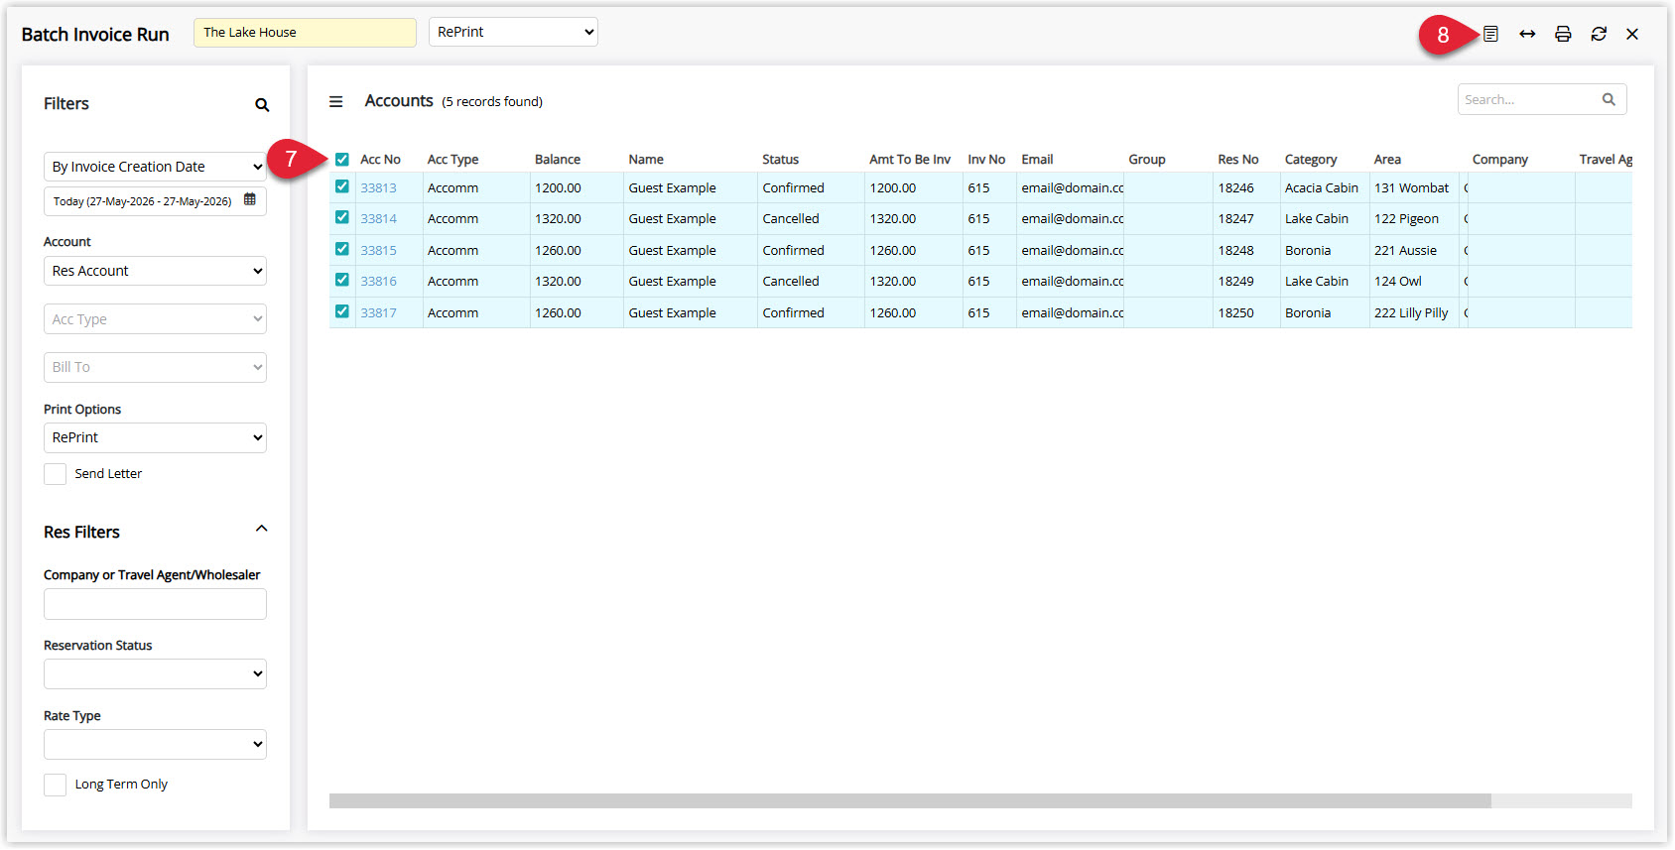Uncheck account 33817 checkbox
Image resolution: width=1675 pixels, height=850 pixels.
pos(342,311)
